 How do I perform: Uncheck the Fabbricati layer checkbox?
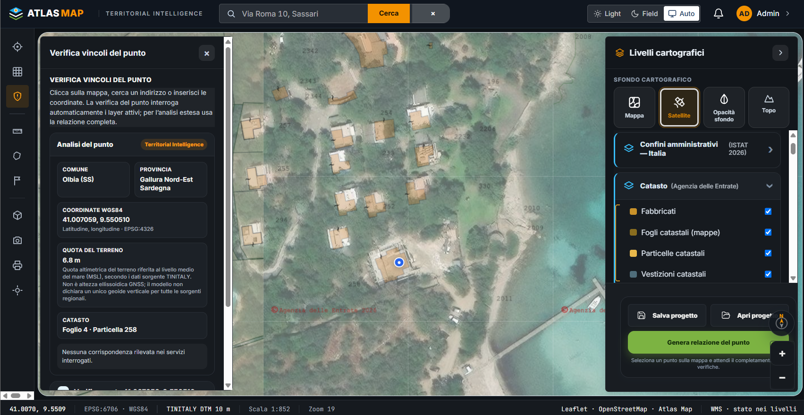tap(768, 212)
